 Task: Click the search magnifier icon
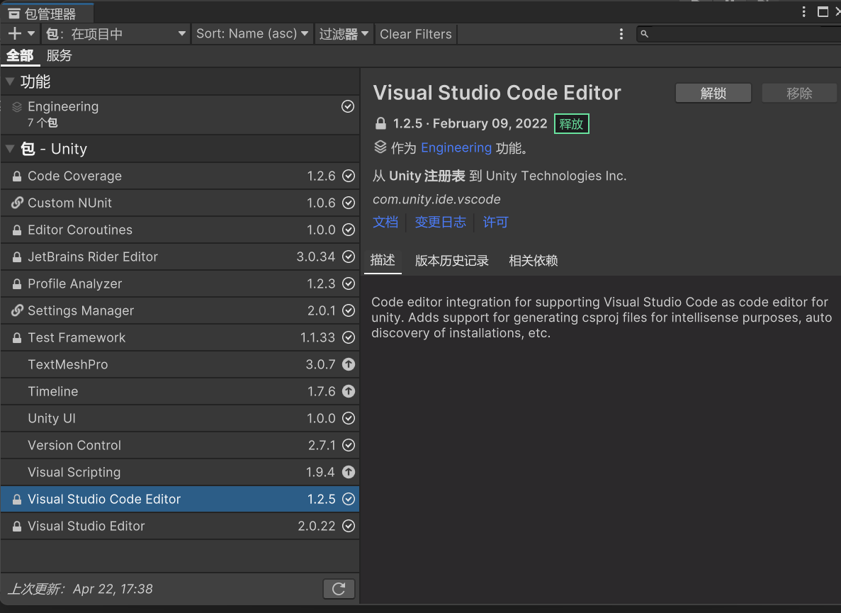644,34
